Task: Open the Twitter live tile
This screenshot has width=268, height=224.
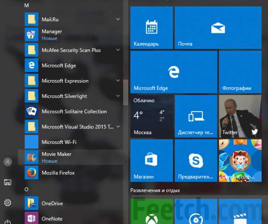Action: click(x=240, y=116)
